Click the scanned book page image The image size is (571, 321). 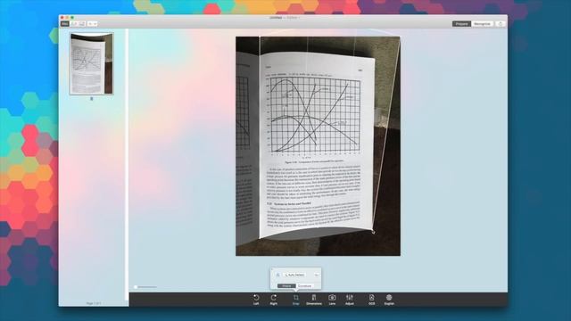pyautogui.click(x=318, y=146)
